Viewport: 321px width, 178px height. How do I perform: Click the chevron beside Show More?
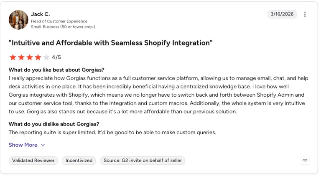[x=43, y=145]
